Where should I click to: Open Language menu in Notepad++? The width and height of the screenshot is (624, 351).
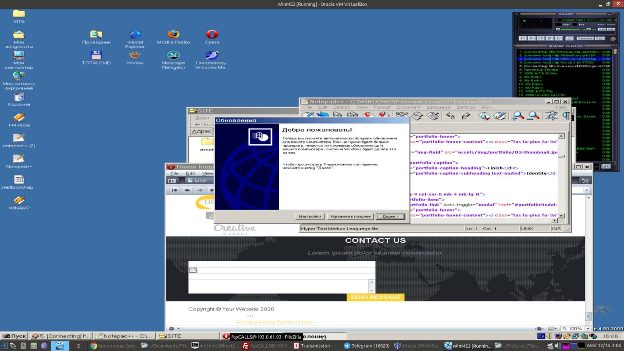(438, 107)
